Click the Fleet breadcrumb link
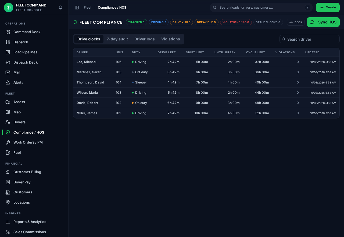The height and width of the screenshot is (237, 344). coord(88,8)
